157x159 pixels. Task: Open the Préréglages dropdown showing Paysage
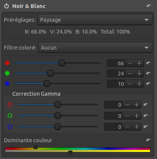pos(95,20)
